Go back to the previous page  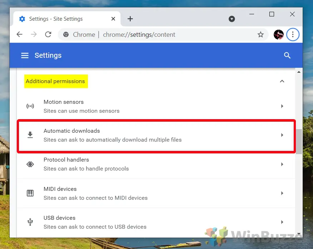[x=20, y=35]
